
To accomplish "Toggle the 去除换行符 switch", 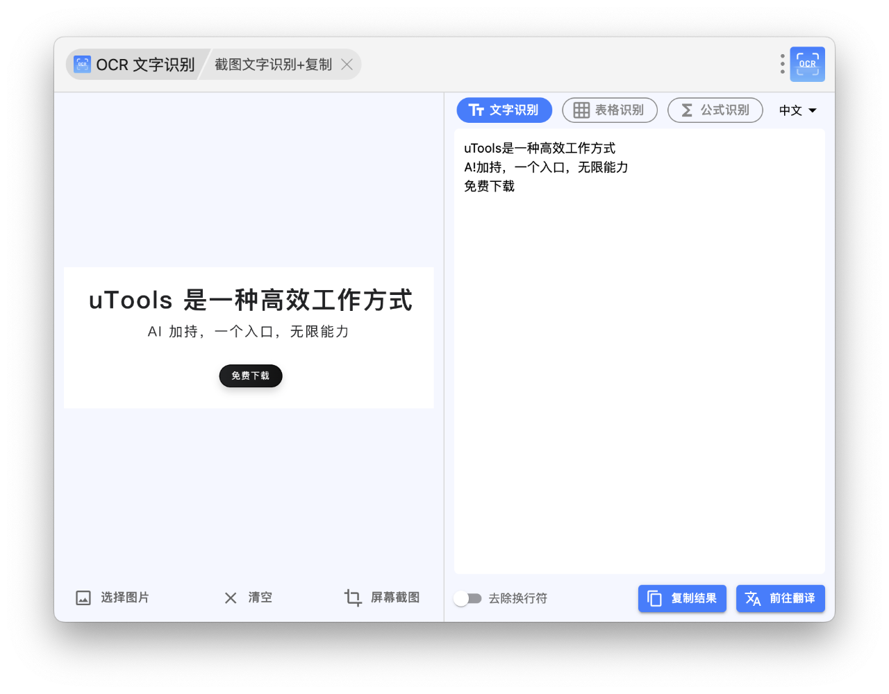I will (x=467, y=598).
